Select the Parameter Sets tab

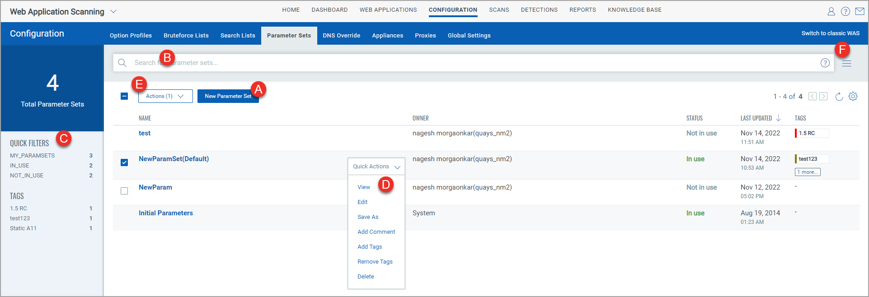coord(289,36)
